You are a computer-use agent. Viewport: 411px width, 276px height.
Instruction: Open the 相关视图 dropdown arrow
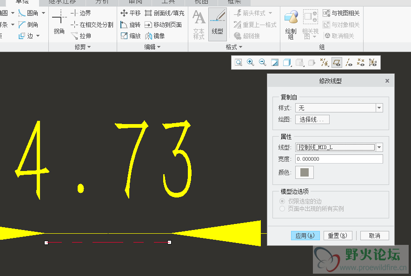point(315,37)
